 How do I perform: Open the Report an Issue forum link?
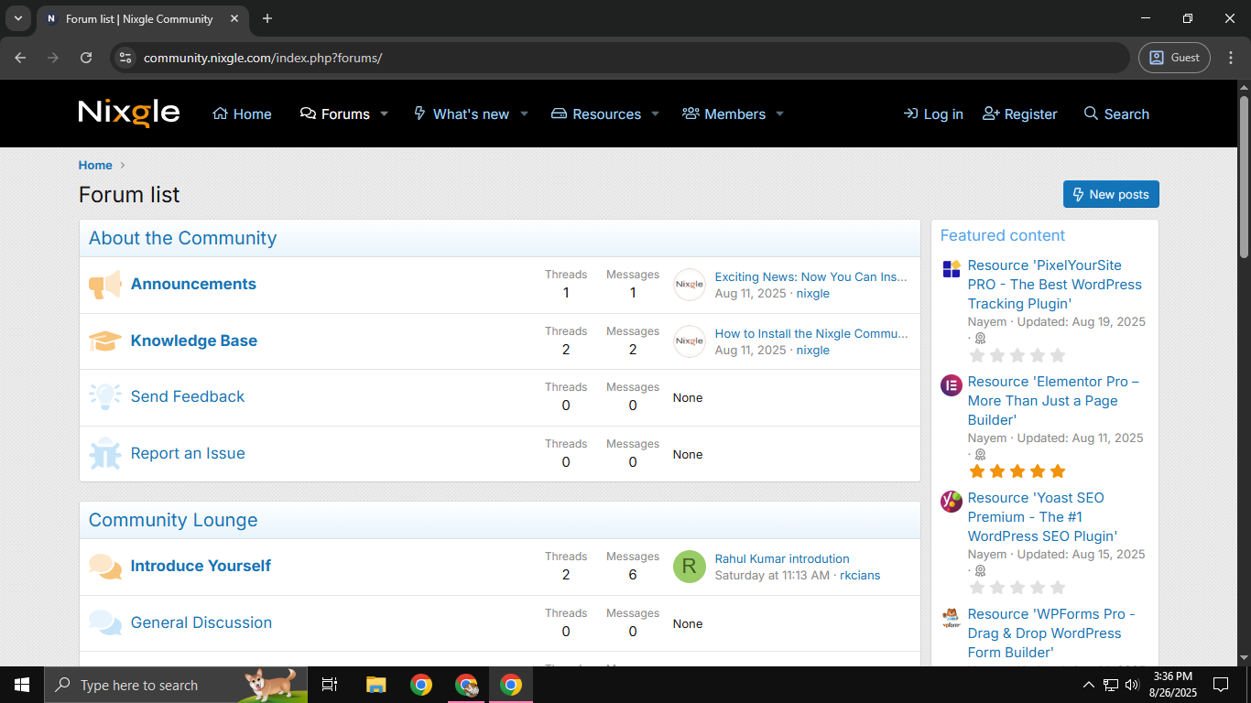coord(188,454)
